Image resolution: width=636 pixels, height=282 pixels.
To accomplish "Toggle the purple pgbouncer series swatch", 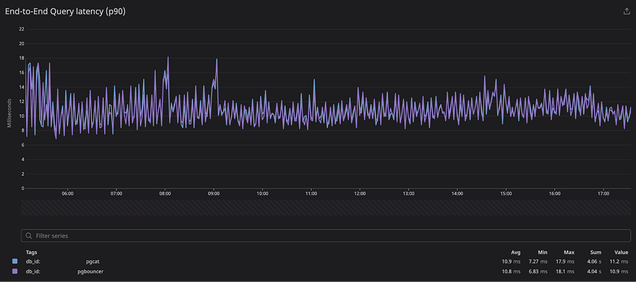I will (15, 271).
